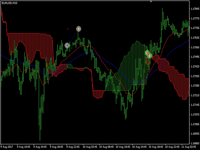Click the 1.16865 price label
The image size is (200, 150).
[x=195, y=143]
